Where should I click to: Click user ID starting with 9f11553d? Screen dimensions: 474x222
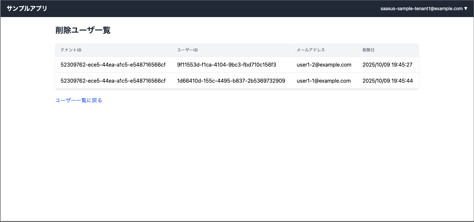pyautogui.click(x=226, y=65)
